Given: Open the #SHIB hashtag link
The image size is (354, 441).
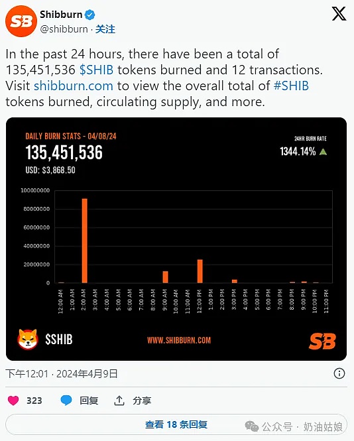Looking at the screenshot, I should tap(291, 86).
